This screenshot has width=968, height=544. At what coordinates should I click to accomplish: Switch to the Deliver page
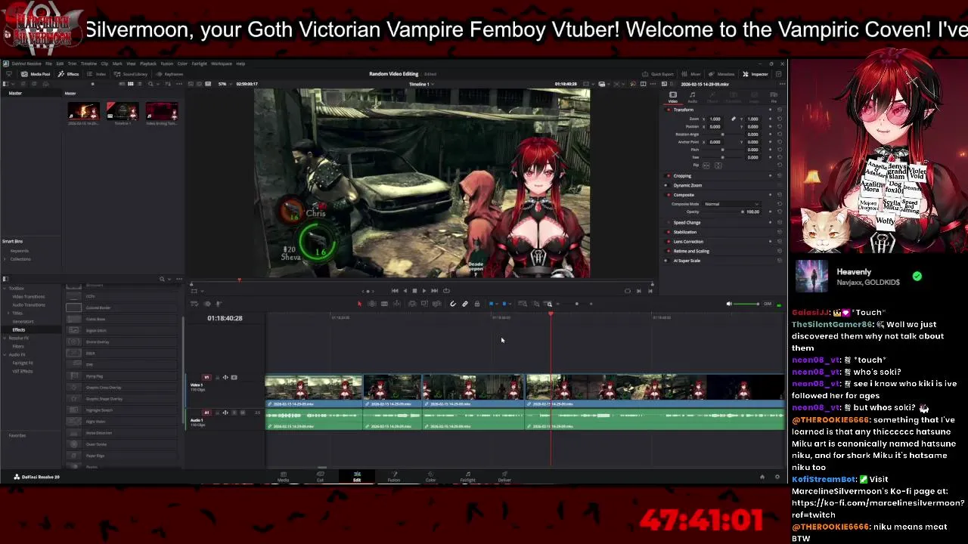(504, 477)
